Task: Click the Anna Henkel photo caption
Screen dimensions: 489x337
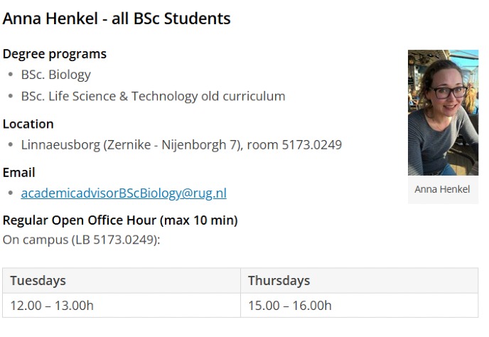Action: (x=442, y=190)
